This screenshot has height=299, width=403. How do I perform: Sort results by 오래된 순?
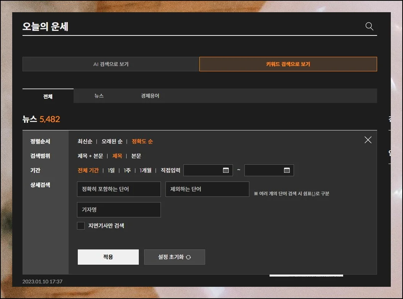(x=112, y=141)
